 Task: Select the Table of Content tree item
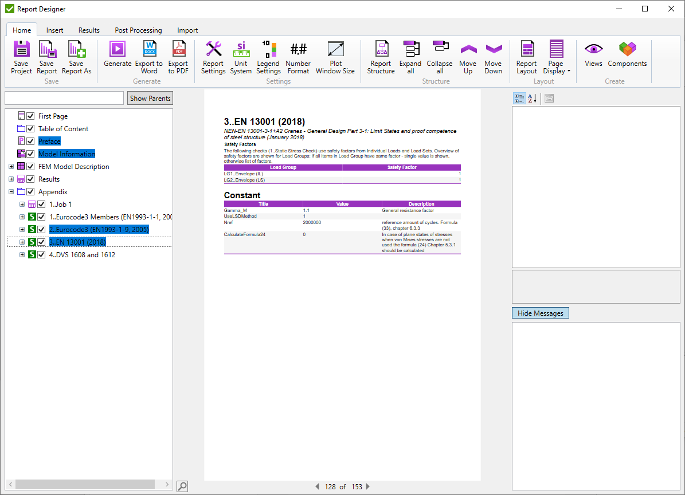point(64,129)
